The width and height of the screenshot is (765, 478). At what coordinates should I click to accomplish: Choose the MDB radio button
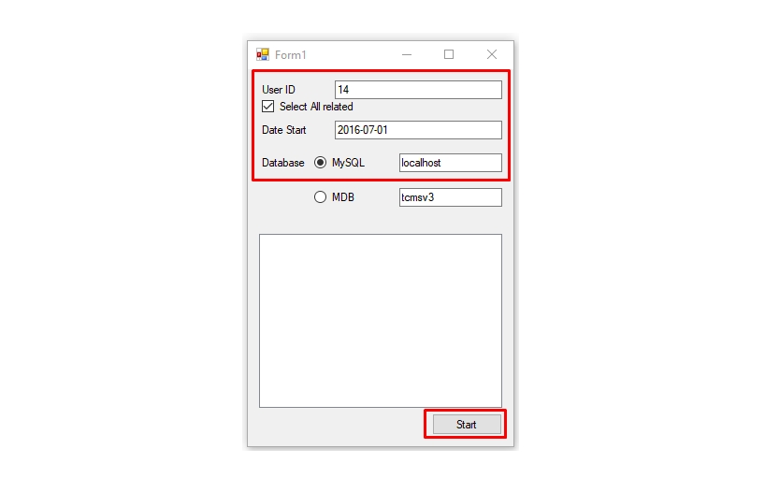click(x=320, y=197)
